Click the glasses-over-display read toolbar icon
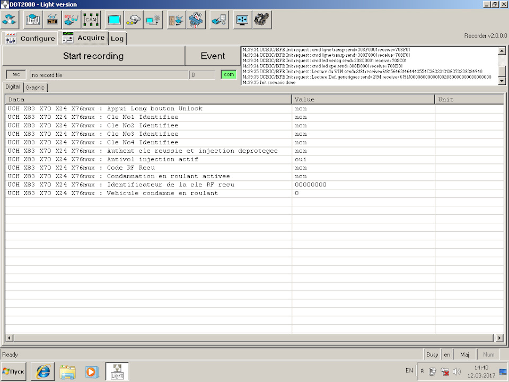 click(x=52, y=20)
